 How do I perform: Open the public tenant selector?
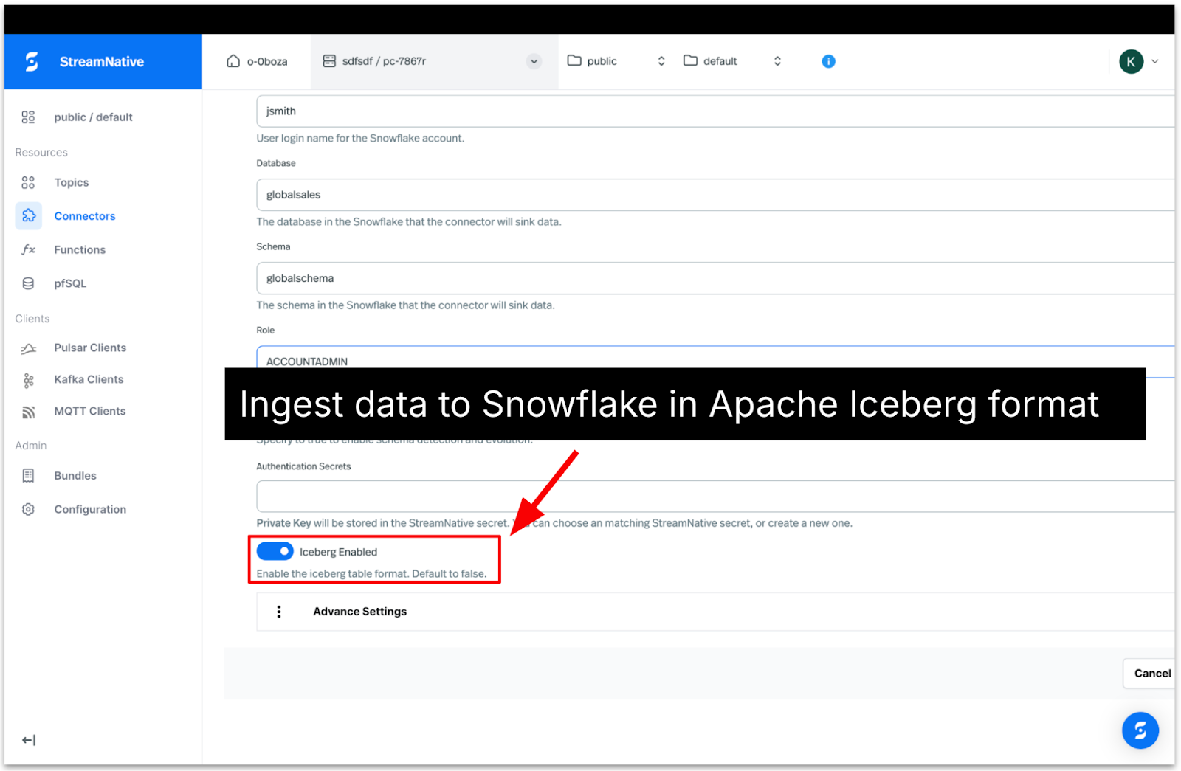click(616, 61)
